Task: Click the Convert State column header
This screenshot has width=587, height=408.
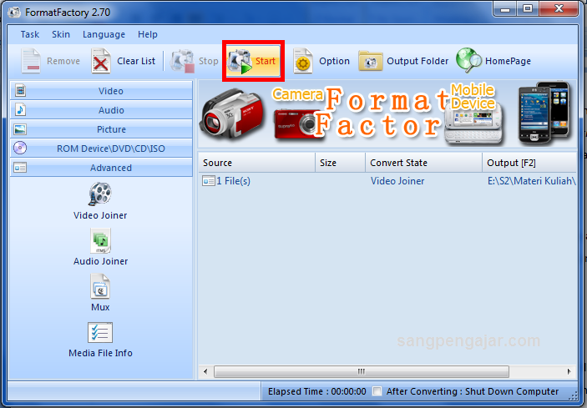Action: pos(423,163)
